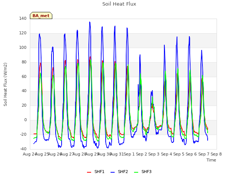Toggle SHF1 series via legend label
Image resolution: width=239 pixels, height=179 pixels.
(99, 172)
